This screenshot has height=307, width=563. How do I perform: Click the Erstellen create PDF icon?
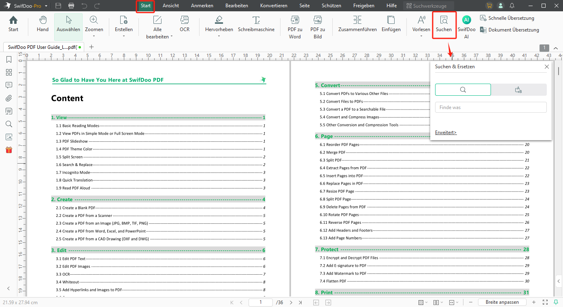click(x=124, y=20)
